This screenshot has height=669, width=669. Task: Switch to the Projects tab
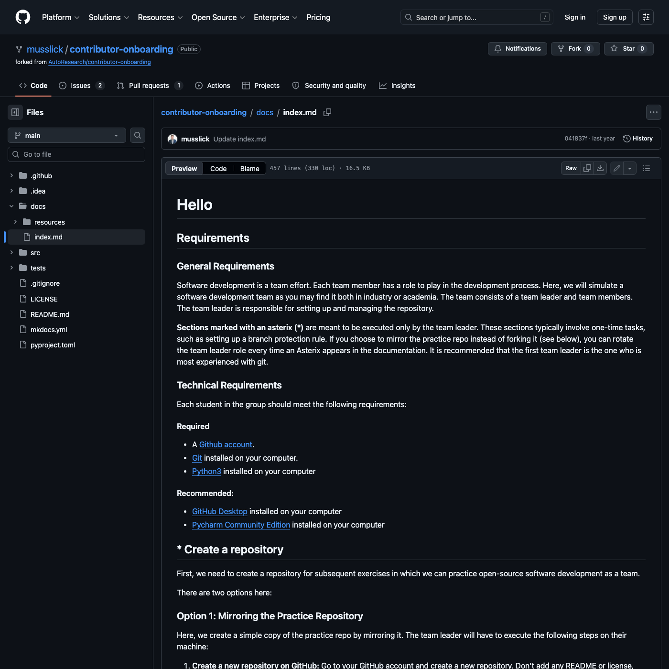pyautogui.click(x=261, y=86)
